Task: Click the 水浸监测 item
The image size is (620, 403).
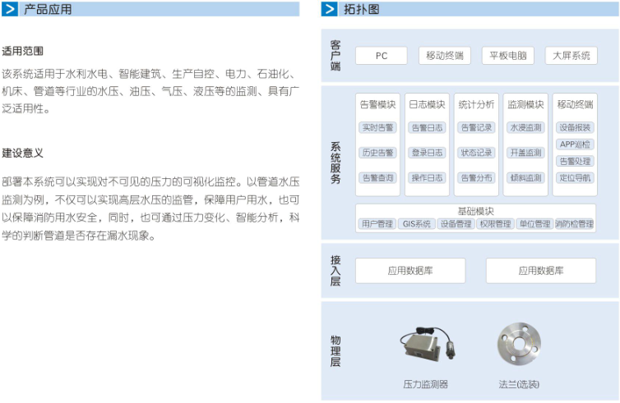Action: (525, 127)
